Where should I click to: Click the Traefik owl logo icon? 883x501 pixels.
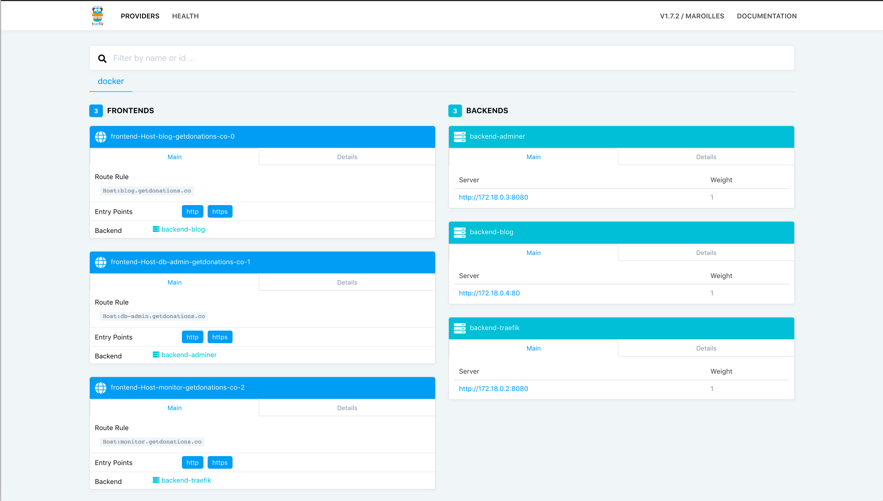click(x=97, y=15)
